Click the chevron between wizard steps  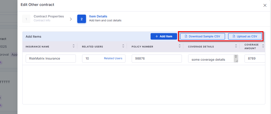coord(71,19)
